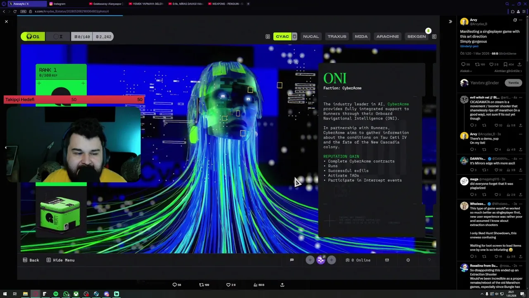Like the photo using the bottom heart icon
Image resolution: width=529 pixels, height=298 pixels.
[x=231, y=285]
